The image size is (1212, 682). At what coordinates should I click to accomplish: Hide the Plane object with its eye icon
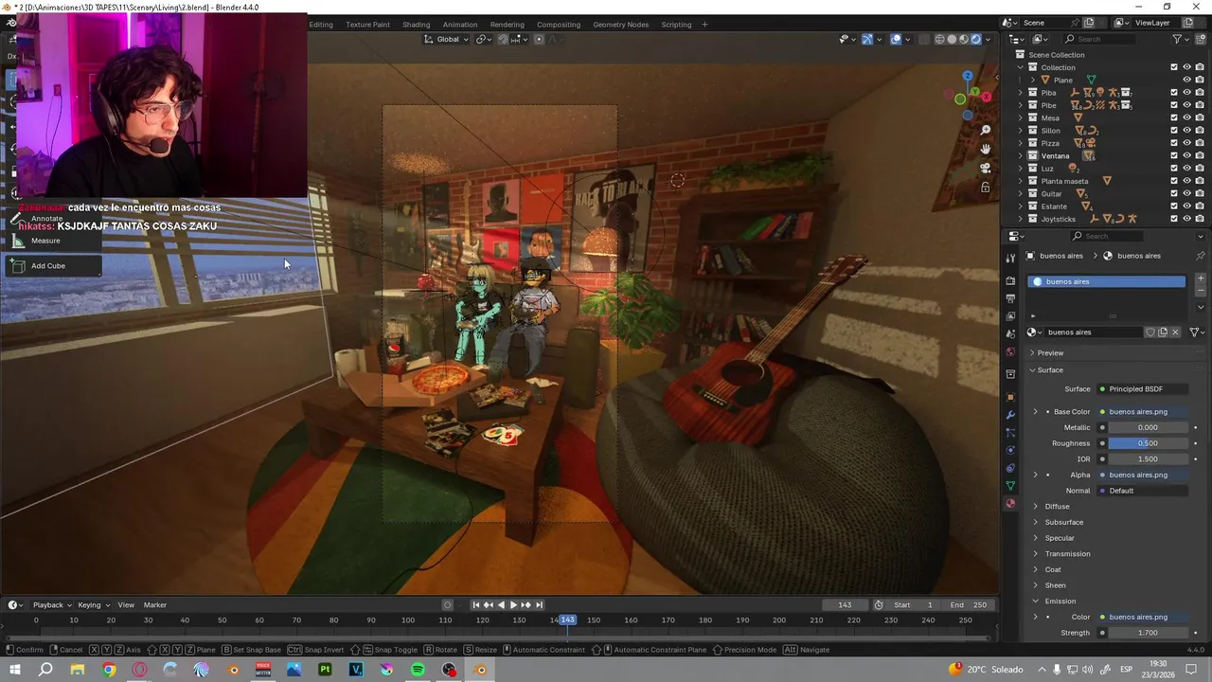pyautogui.click(x=1186, y=80)
